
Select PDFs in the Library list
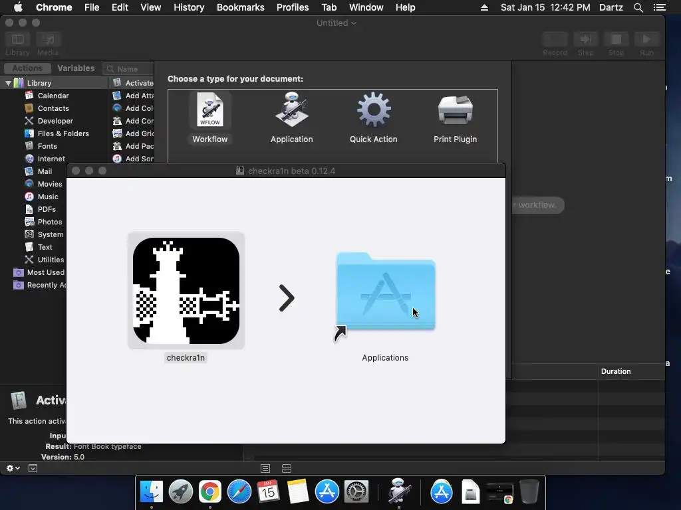(47, 209)
